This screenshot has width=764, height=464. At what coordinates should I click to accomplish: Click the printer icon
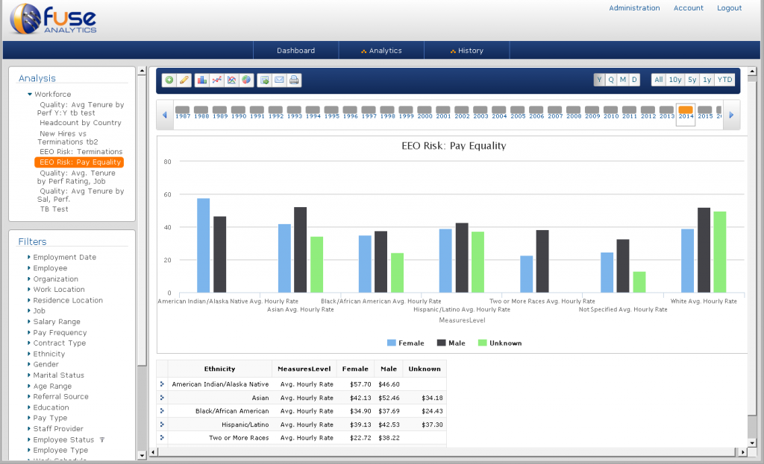[294, 80]
